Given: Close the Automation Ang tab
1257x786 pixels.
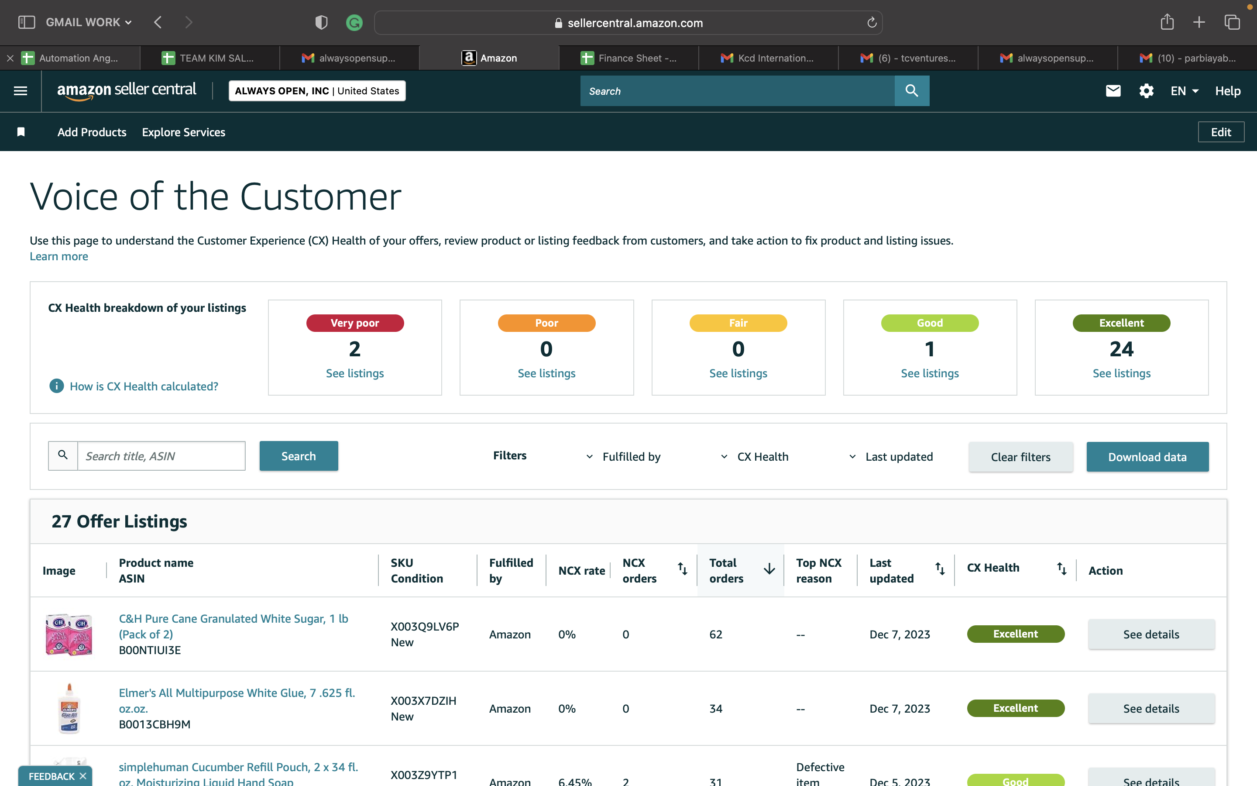Looking at the screenshot, I should point(10,58).
